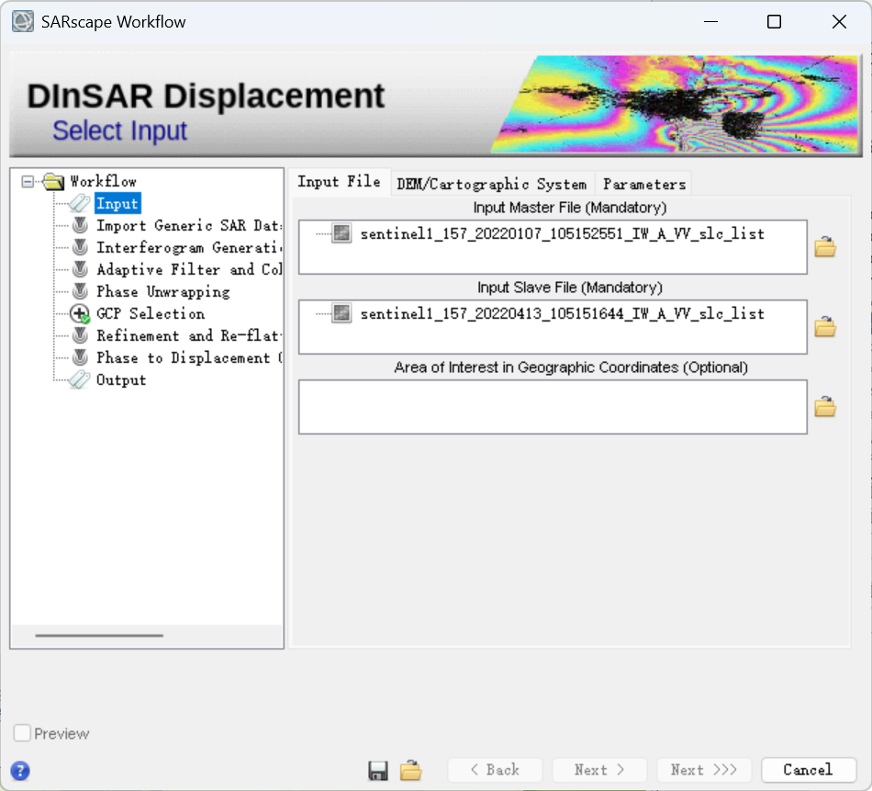Click the Next >>> button
Screen dimensions: 872x791
coord(704,770)
